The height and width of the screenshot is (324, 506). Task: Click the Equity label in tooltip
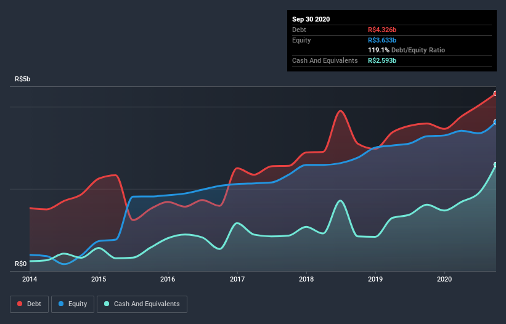tap(301, 40)
